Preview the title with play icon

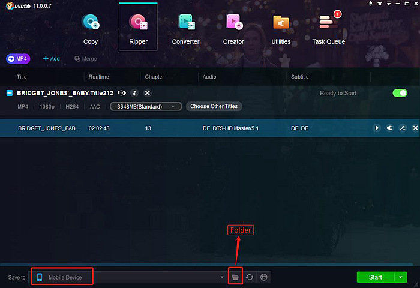377,128
